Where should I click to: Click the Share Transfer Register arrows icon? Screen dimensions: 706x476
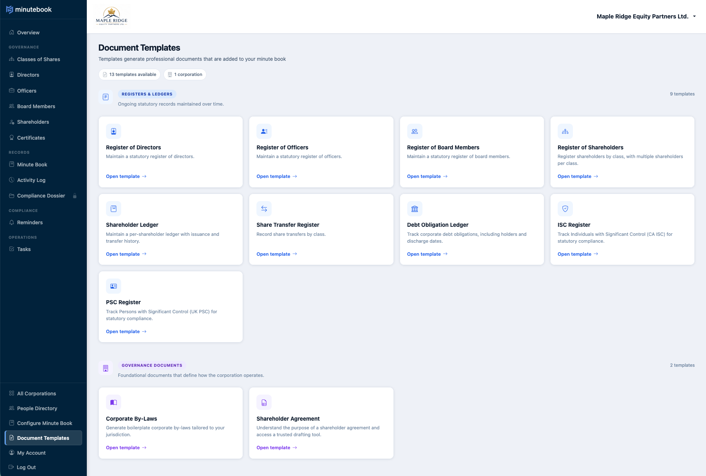tap(264, 208)
